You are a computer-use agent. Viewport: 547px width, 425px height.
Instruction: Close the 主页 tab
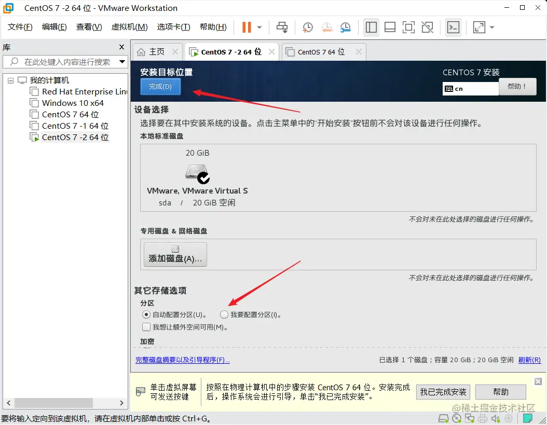coord(175,52)
